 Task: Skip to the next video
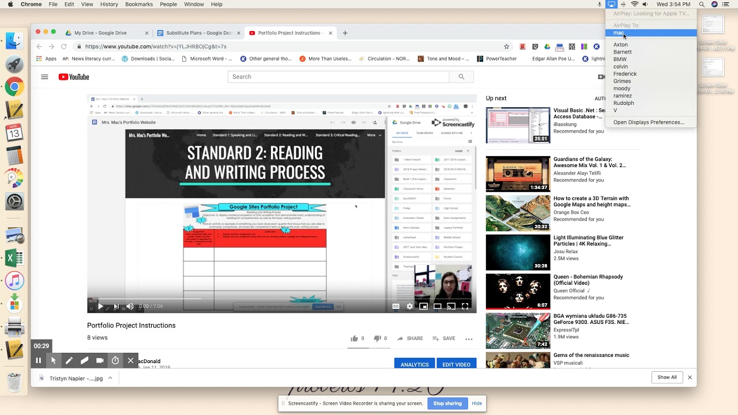116,306
